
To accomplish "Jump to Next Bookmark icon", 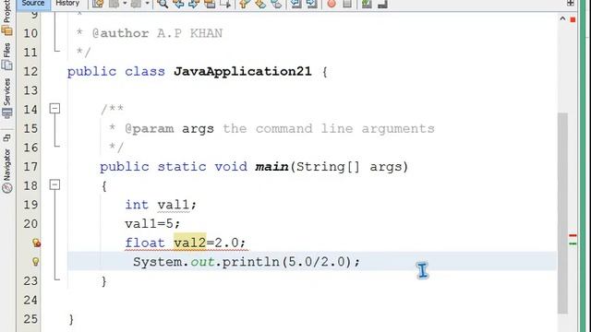I will pyautogui.click(x=260, y=4).
